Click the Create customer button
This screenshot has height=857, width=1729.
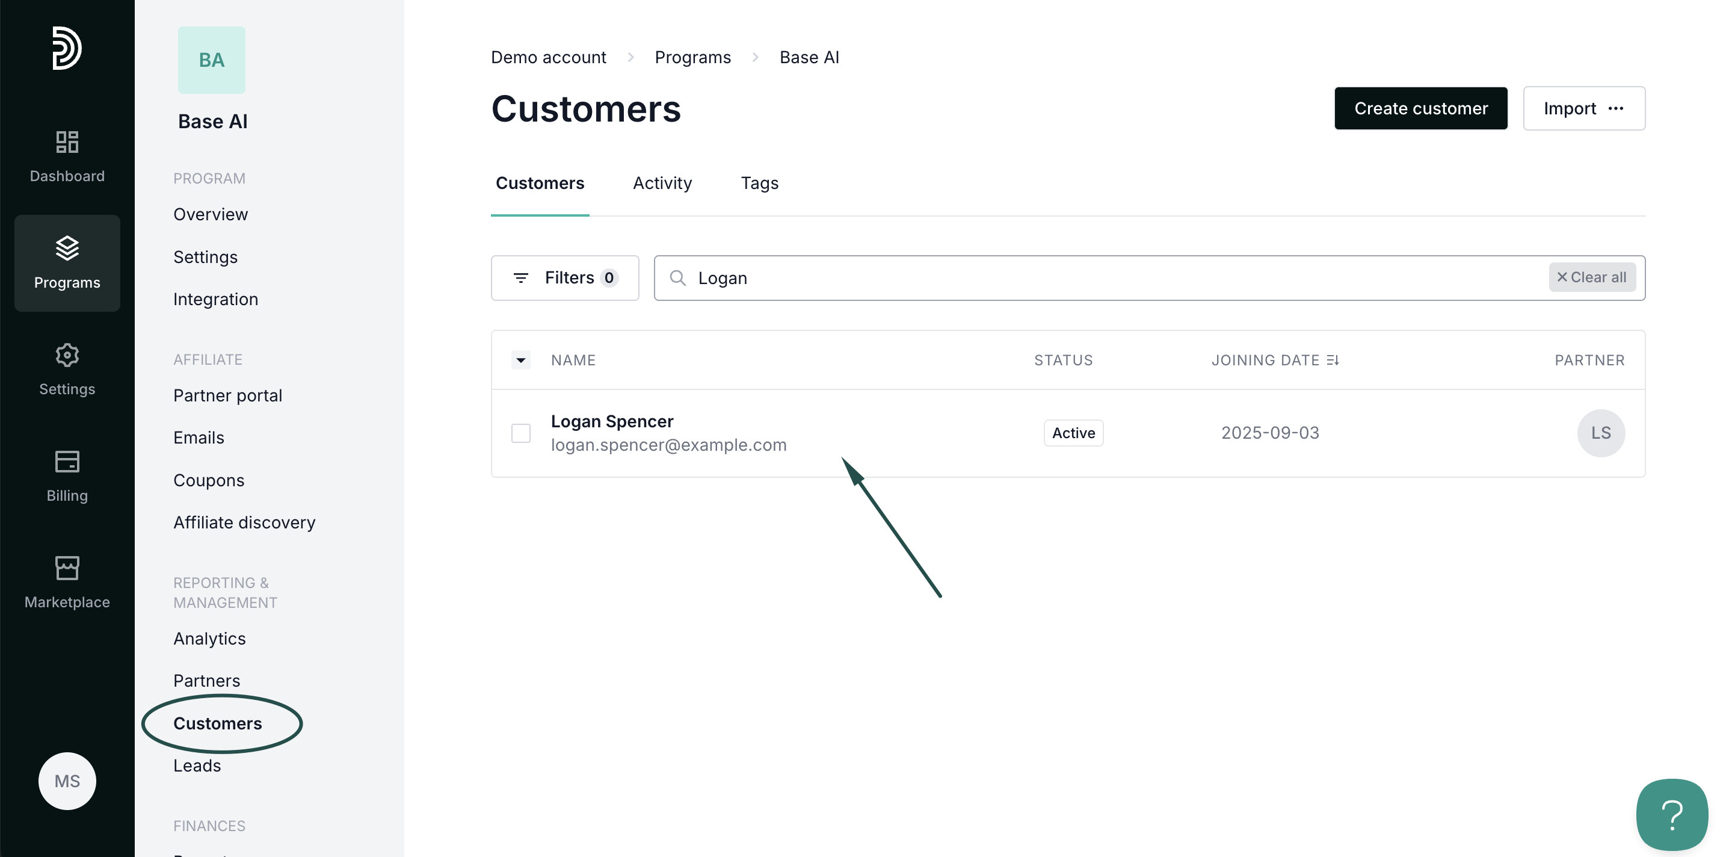(1420, 109)
